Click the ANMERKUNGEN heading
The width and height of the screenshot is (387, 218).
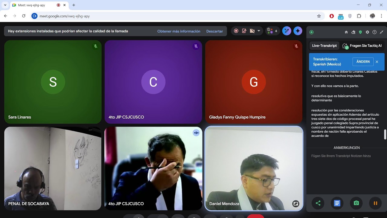(x=346, y=148)
